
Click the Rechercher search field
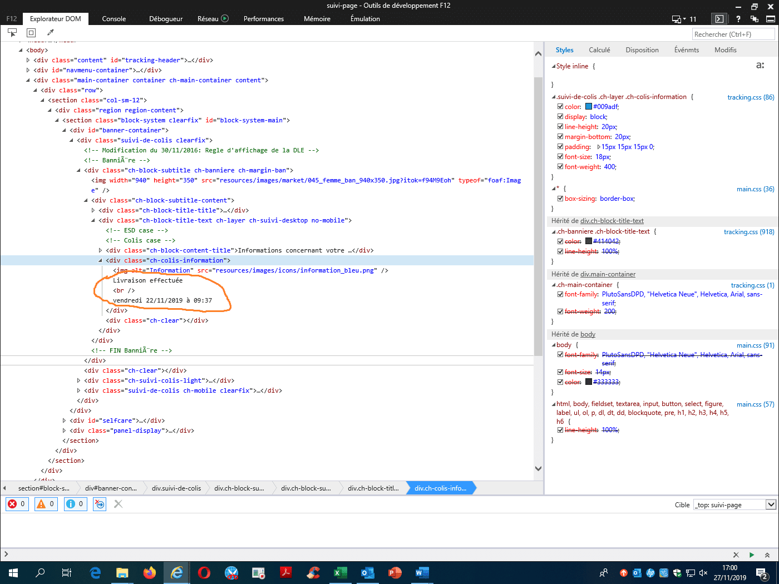tap(733, 34)
